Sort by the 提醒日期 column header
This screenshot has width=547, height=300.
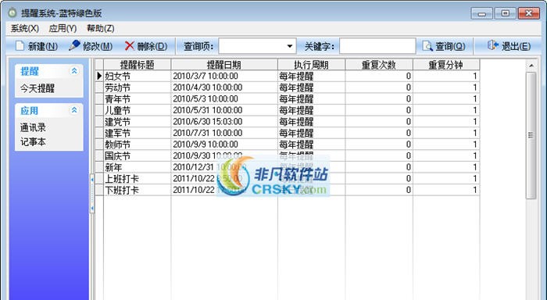coord(224,65)
